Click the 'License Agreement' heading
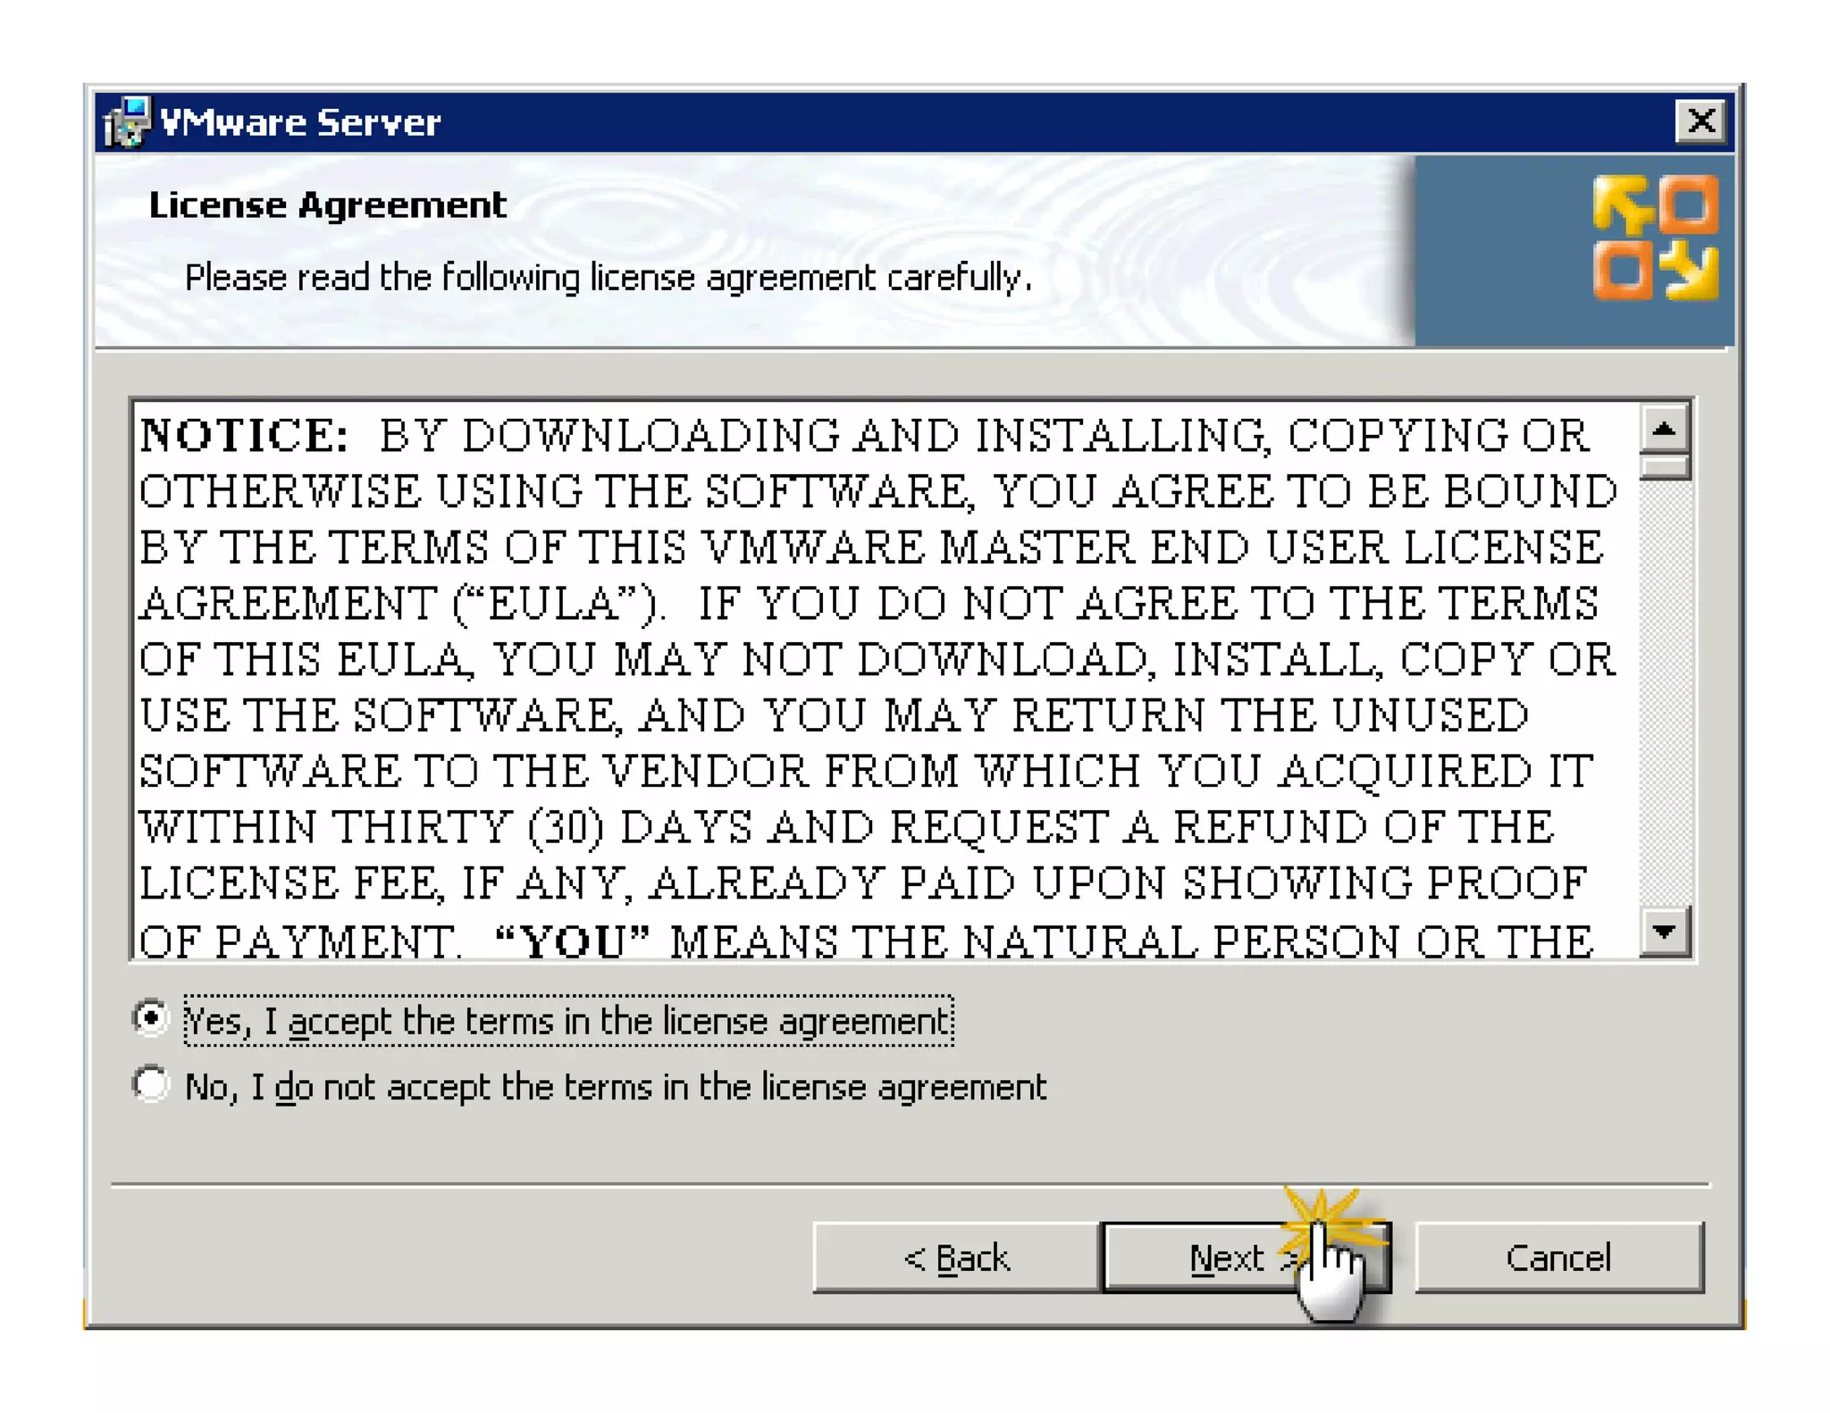Image resolution: width=1830 pixels, height=1413 pixels. tap(327, 205)
